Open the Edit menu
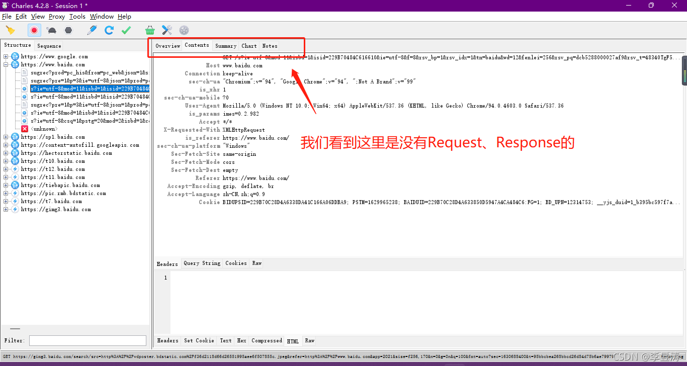The image size is (687, 366). (21, 17)
